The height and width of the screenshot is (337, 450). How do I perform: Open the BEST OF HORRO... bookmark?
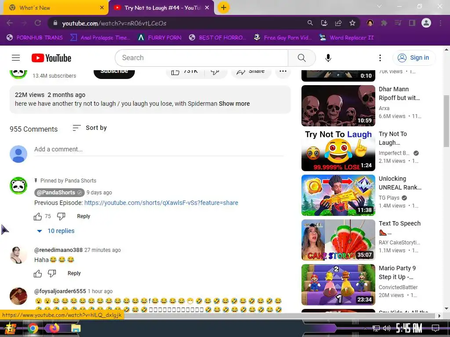tap(218, 38)
